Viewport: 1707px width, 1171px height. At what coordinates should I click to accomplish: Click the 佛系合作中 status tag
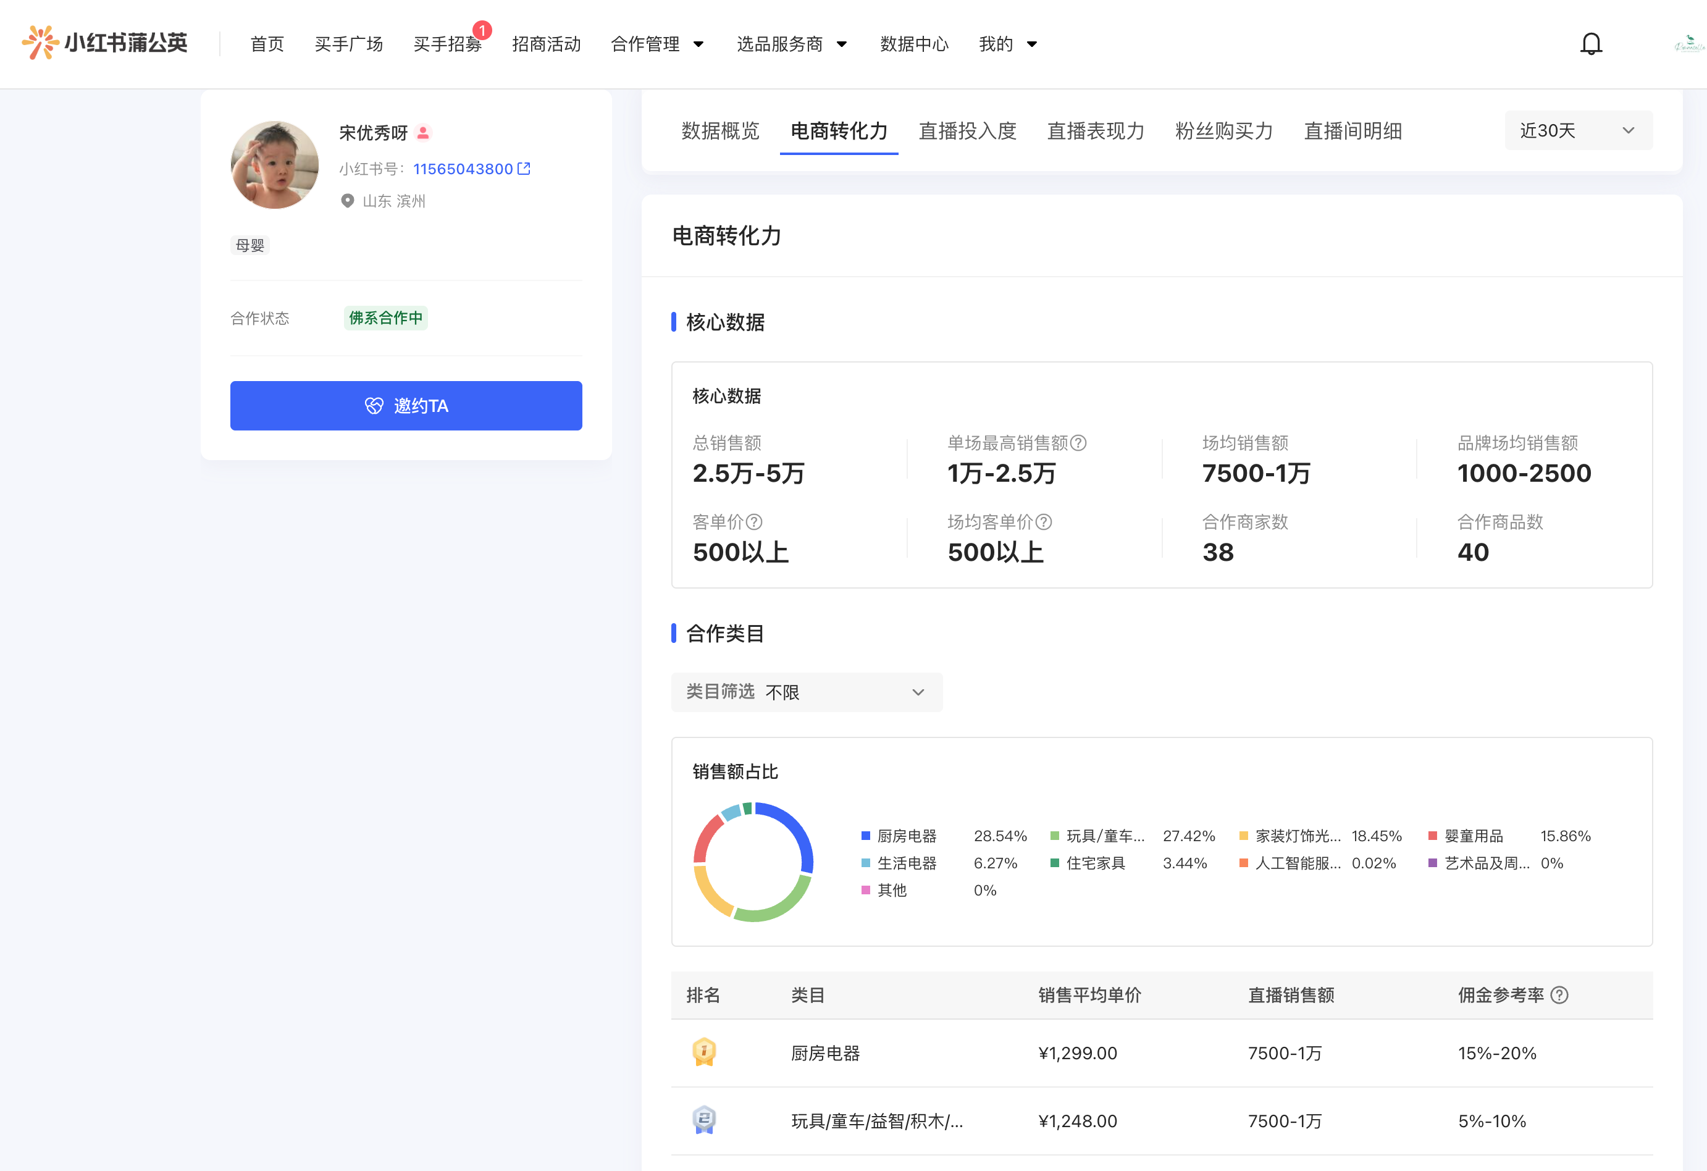pyautogui.click(x=385, y=317)
